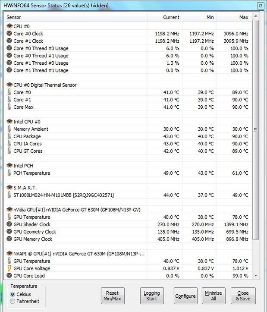Viewport: 267px width, 312px height.
Task: Click the Reset Min/Max button
Action: pos(113,296)
